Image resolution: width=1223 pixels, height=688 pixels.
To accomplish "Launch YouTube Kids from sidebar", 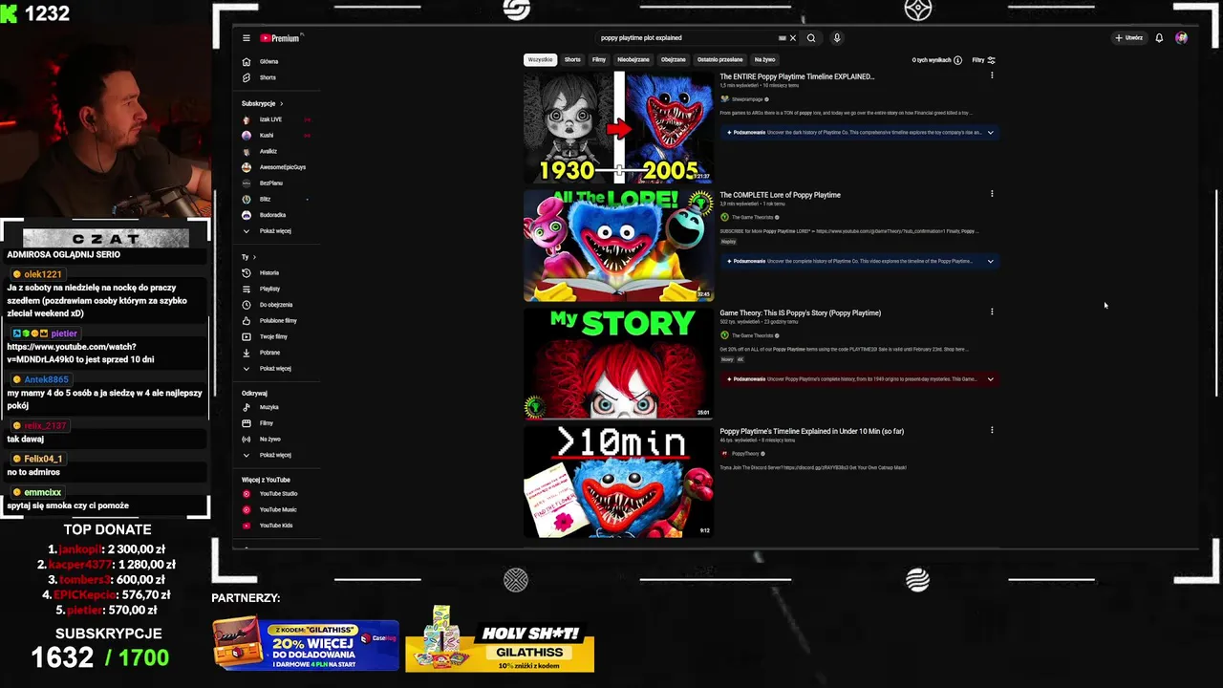I will [x=269, y=526].
